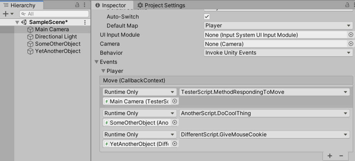Remove event listener with minus button
This screenshot has width=355, height=161.
click(341, 156)
